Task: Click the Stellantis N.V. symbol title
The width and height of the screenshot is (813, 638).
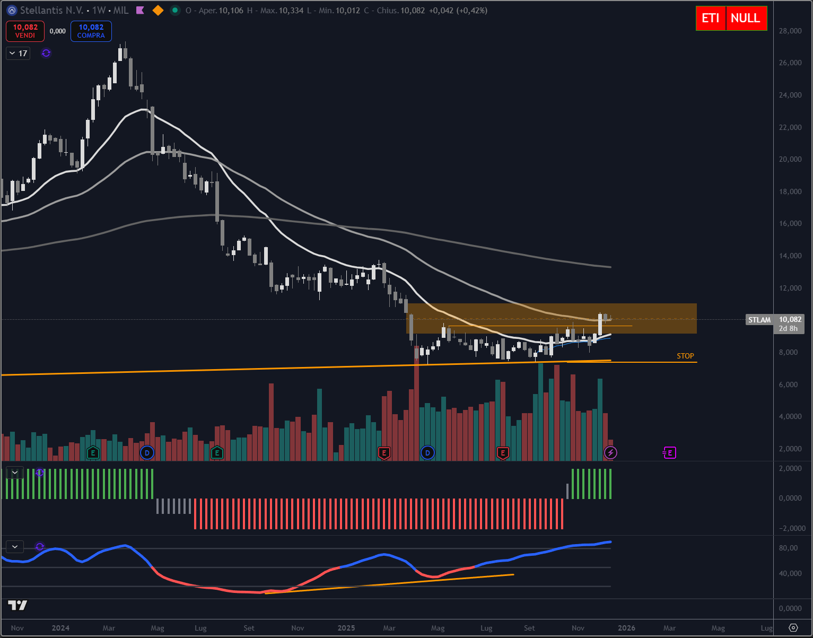Action: [x=52, y=11]
